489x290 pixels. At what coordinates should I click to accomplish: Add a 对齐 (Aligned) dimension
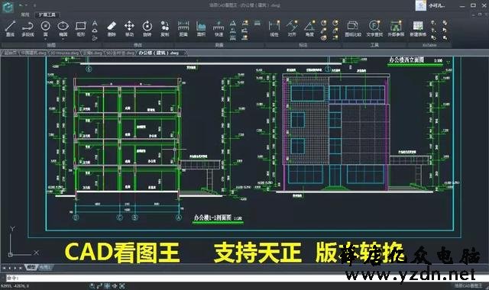[292, 29]
